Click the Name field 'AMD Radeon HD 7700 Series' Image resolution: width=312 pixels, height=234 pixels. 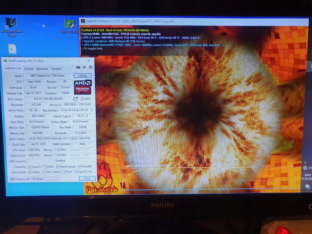coord(47,76)
